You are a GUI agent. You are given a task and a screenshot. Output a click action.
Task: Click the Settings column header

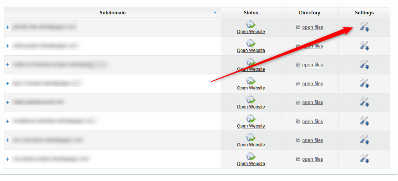[364, 13]
